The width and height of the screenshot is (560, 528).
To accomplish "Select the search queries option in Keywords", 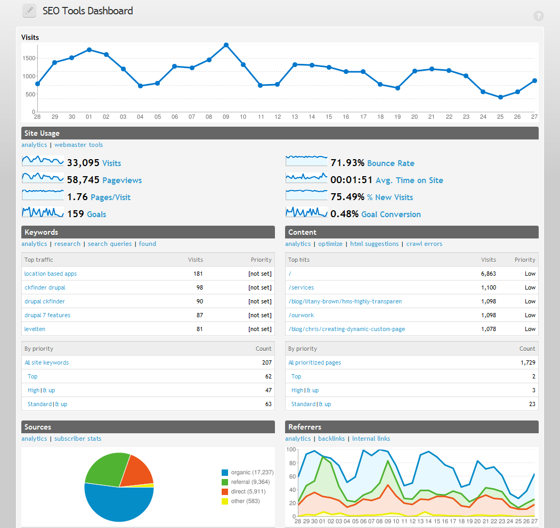I will point(109,243).
